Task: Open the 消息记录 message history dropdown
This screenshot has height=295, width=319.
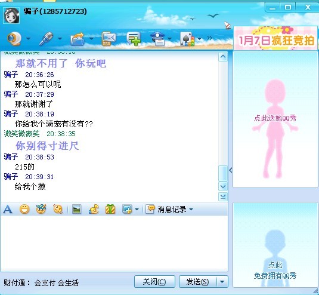Action: (169, 209)
